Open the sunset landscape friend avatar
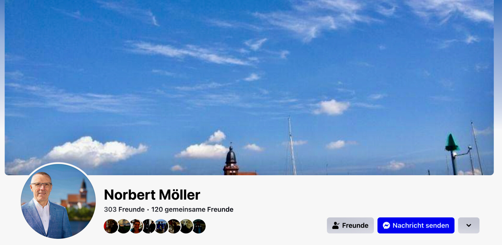This screenshot has height=245, width=502. coord(124,226)
